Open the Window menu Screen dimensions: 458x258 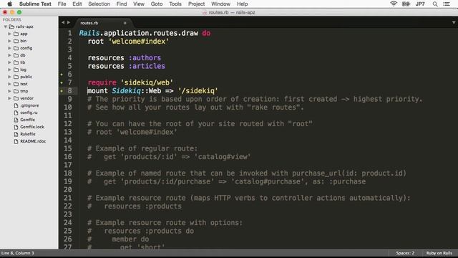coord(220,4)
